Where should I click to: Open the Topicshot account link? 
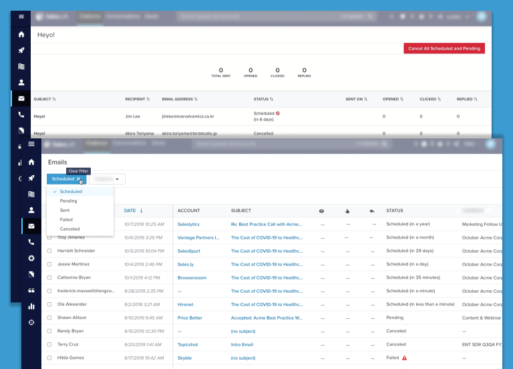188,344
